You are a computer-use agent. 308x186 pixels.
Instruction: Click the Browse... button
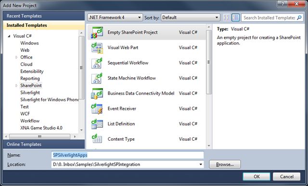[x=225, y=164]
